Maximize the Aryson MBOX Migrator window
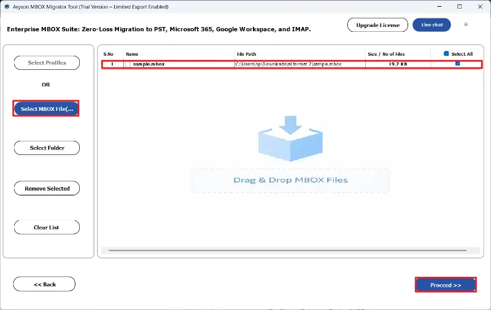This screenshot has height=310, width=491. (x=459, y=7)
